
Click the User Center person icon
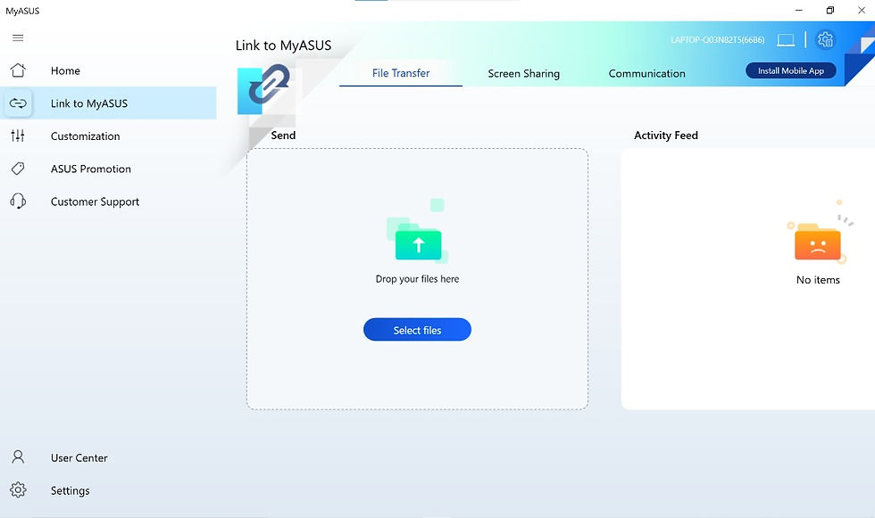[x=18, y=457]
